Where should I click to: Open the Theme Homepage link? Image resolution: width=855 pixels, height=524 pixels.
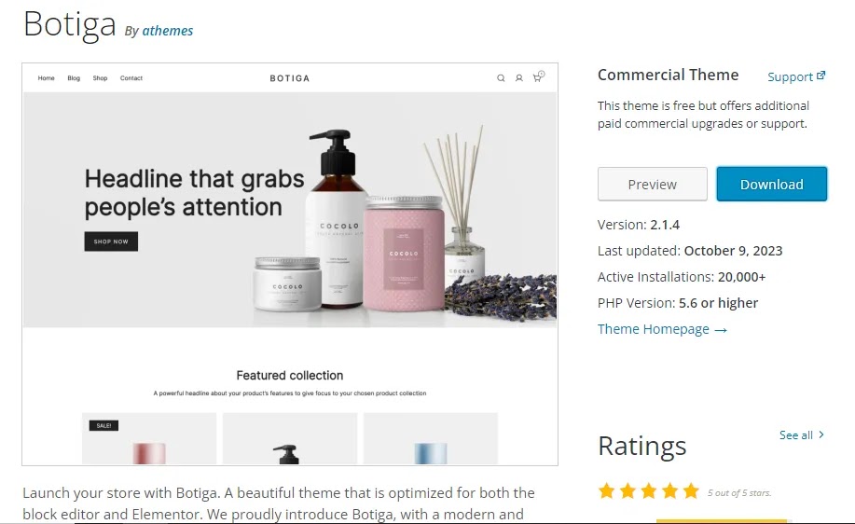point(654,329)
